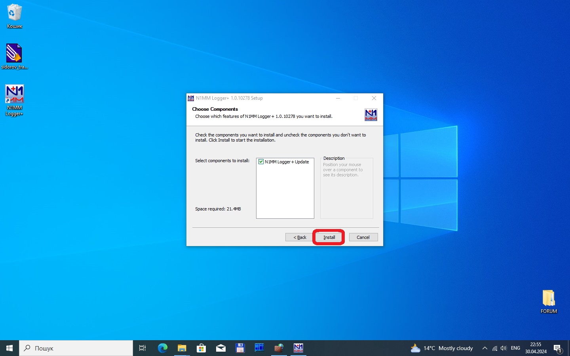Open the clock and calendar showing 22:55
The height and width of the screenshot is (356, 570).
tap(536, 348)
